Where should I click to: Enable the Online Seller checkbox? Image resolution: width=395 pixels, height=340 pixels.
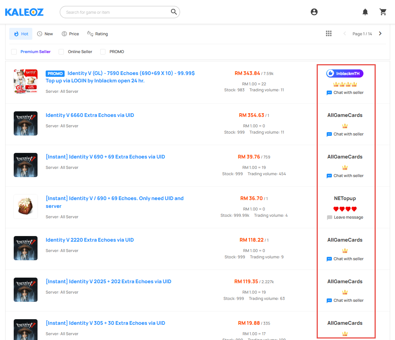coord(61,52)
